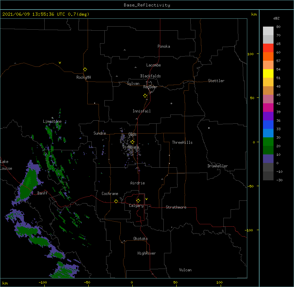Click the dBZ legend heading

276,18
